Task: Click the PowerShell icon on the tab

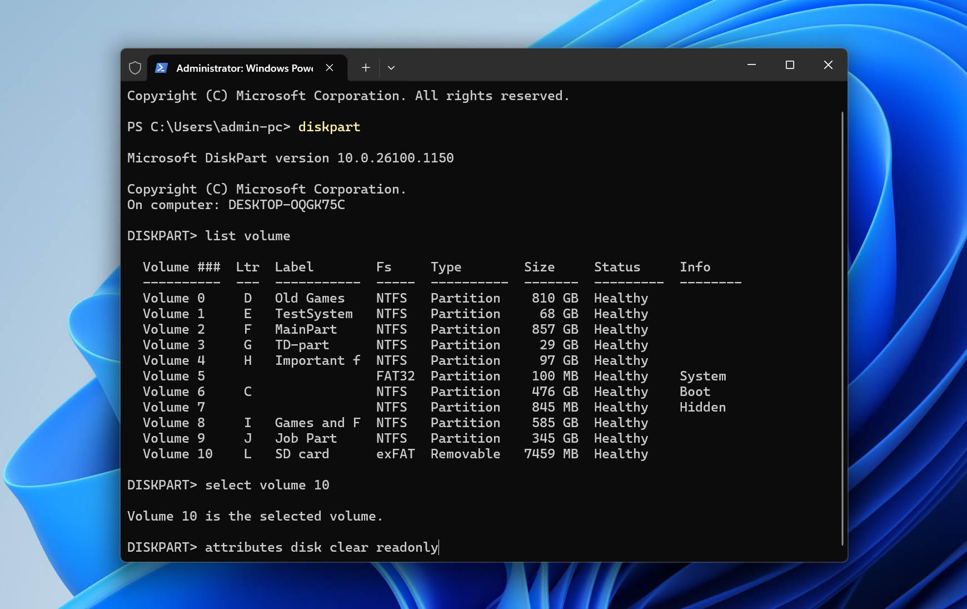Action: [x=161, y=68]
